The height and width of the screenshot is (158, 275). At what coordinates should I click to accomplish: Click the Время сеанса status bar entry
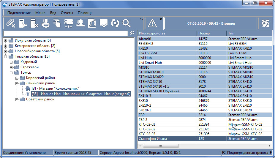click(75, 153)
